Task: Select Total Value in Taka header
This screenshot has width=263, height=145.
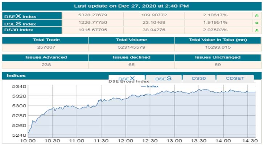Action: [218, 40]
